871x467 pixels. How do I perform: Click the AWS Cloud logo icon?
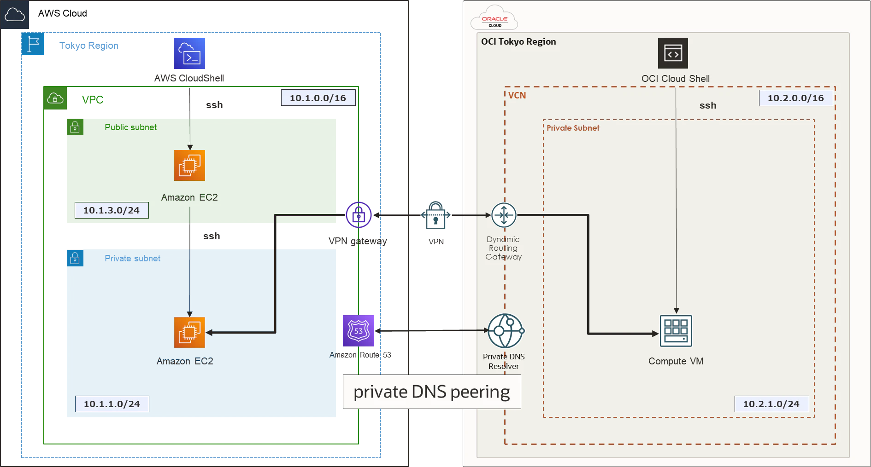coord(15,15)
